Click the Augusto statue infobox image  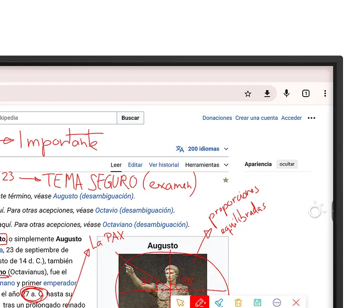tap(163, 281)
